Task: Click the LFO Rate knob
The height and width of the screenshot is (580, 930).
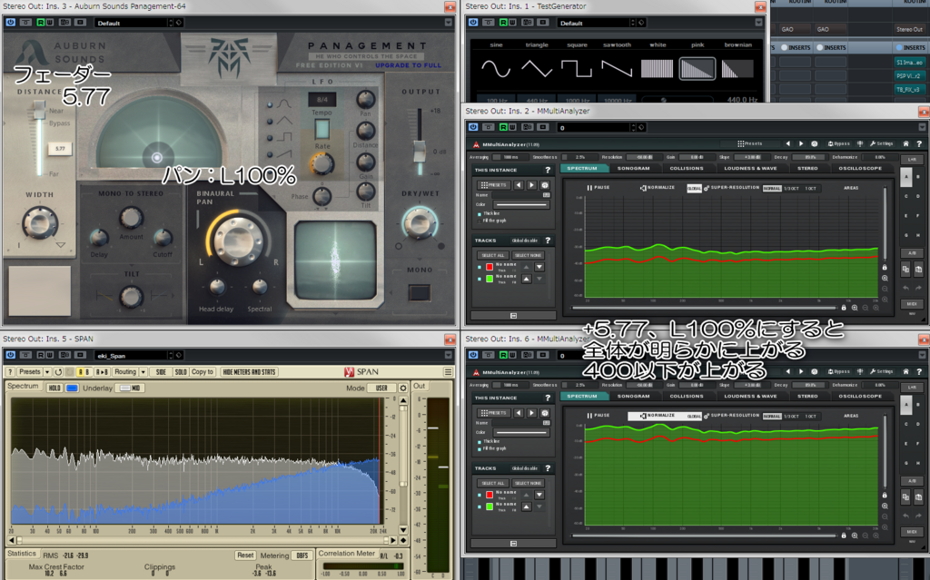Action: tap(322, 163)
